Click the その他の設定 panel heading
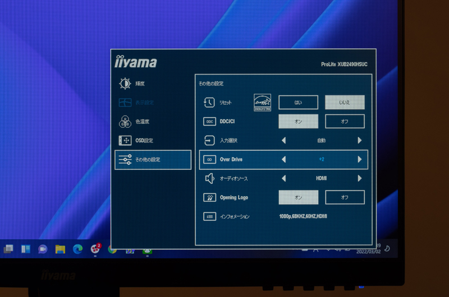 (211, 83)
